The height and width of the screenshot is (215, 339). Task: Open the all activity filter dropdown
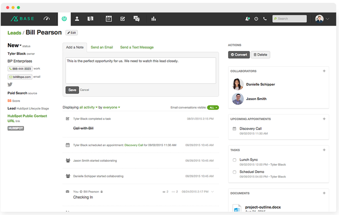click(89, 107)
